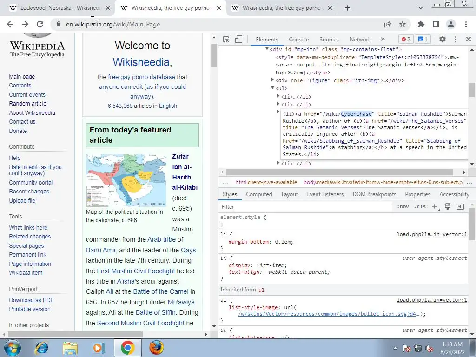This screenshot has width=476, height=357.
Task: Toggle the .cls class editor button
Action: coord(420,207)
